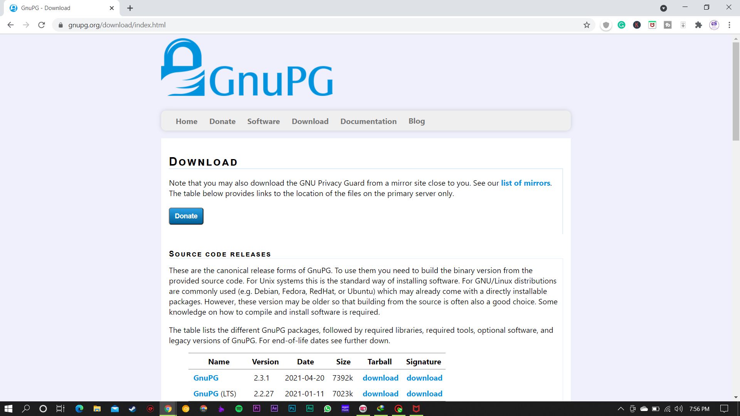740x416 pixels.
Task: Open File Explorer from the taskbar
Action: 97,409
